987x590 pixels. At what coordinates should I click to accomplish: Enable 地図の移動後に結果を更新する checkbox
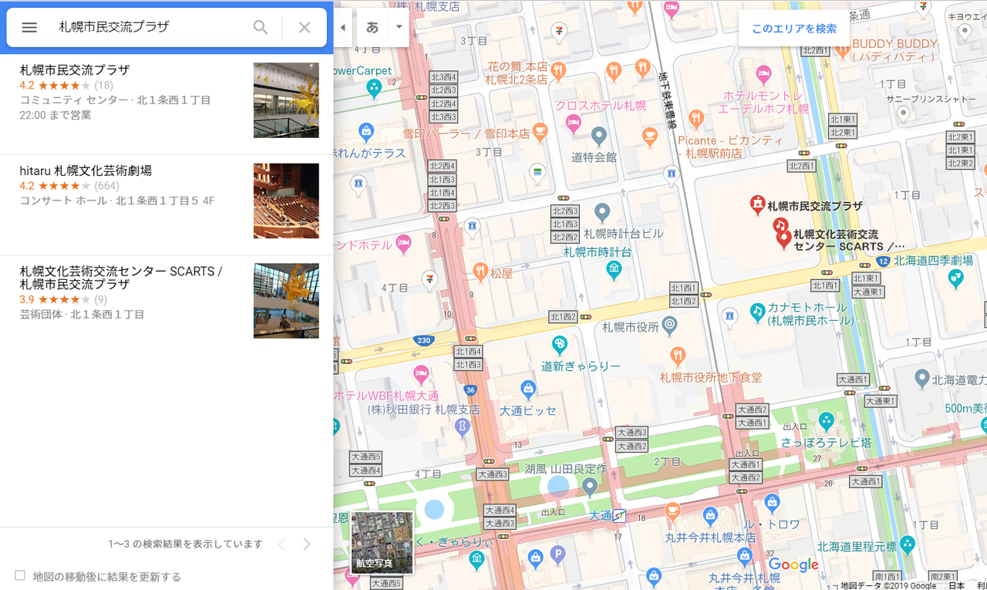pos(20,575)
